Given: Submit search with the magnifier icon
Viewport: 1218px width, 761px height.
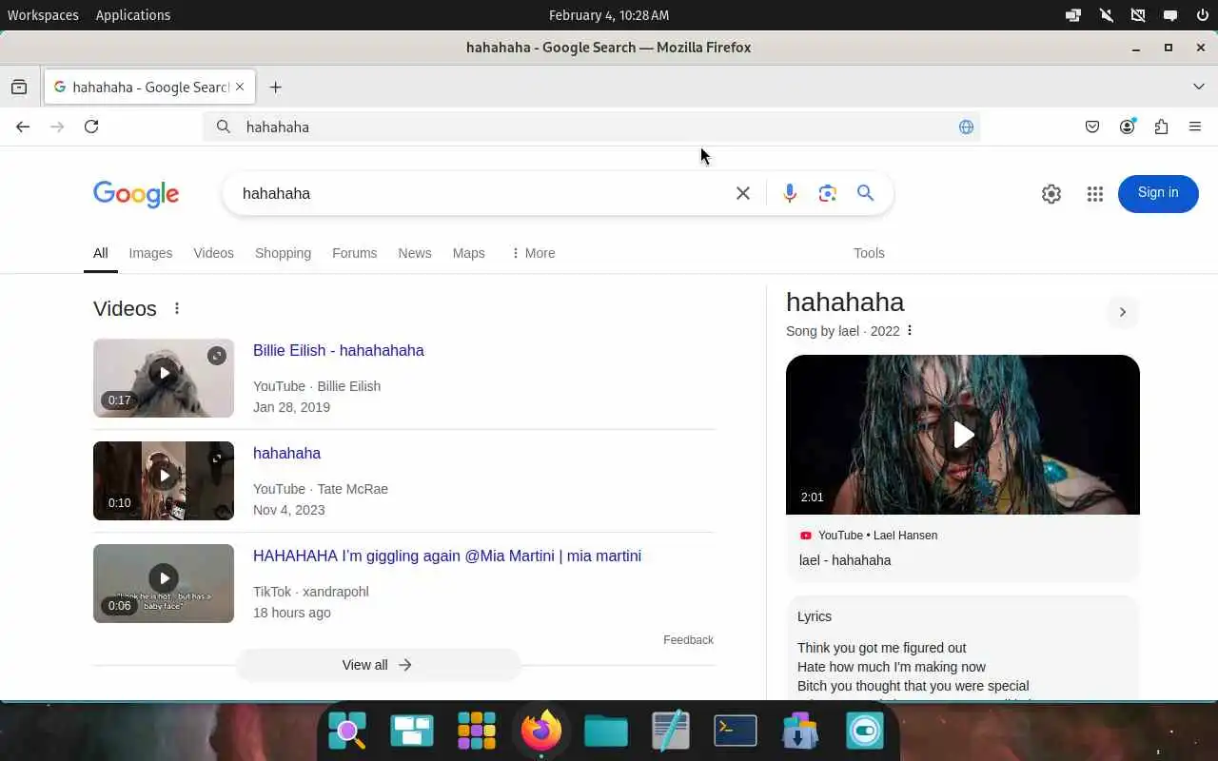Looking at the screenshot, I should click(x=865, y=193).
